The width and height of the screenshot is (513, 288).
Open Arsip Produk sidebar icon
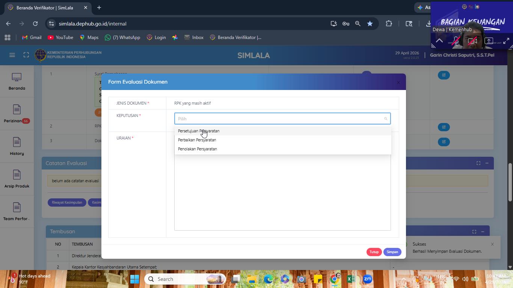tap(17, 179)
